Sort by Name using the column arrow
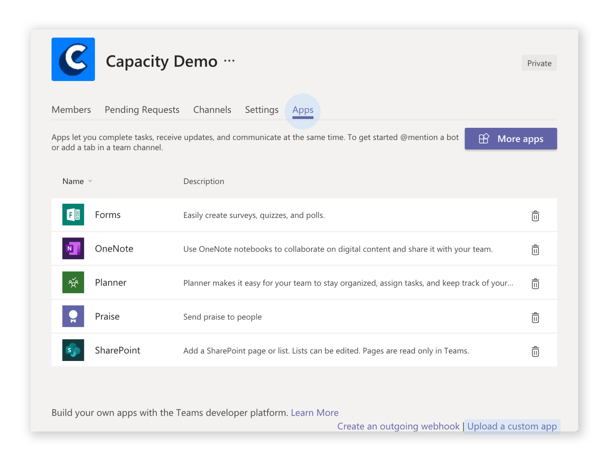611x464 pixels. [90, 181]
